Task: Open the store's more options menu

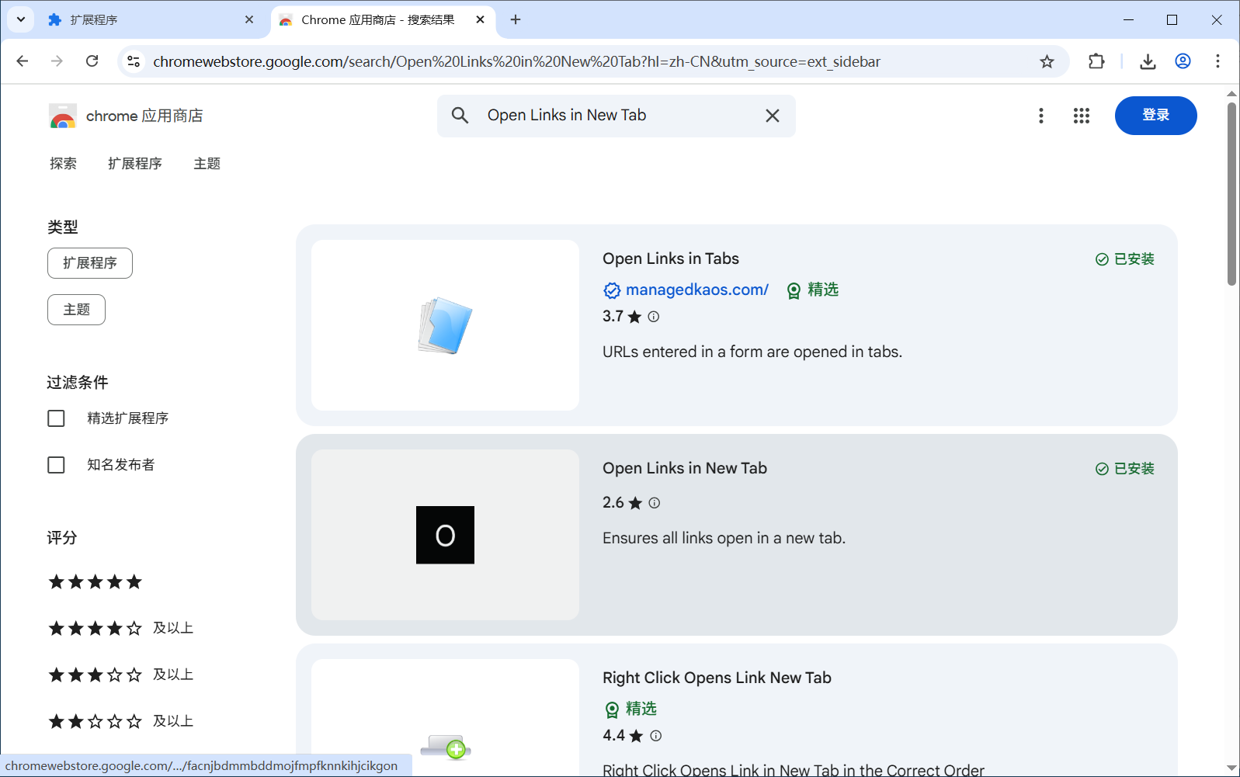Action: click(x=1040, y=116)
